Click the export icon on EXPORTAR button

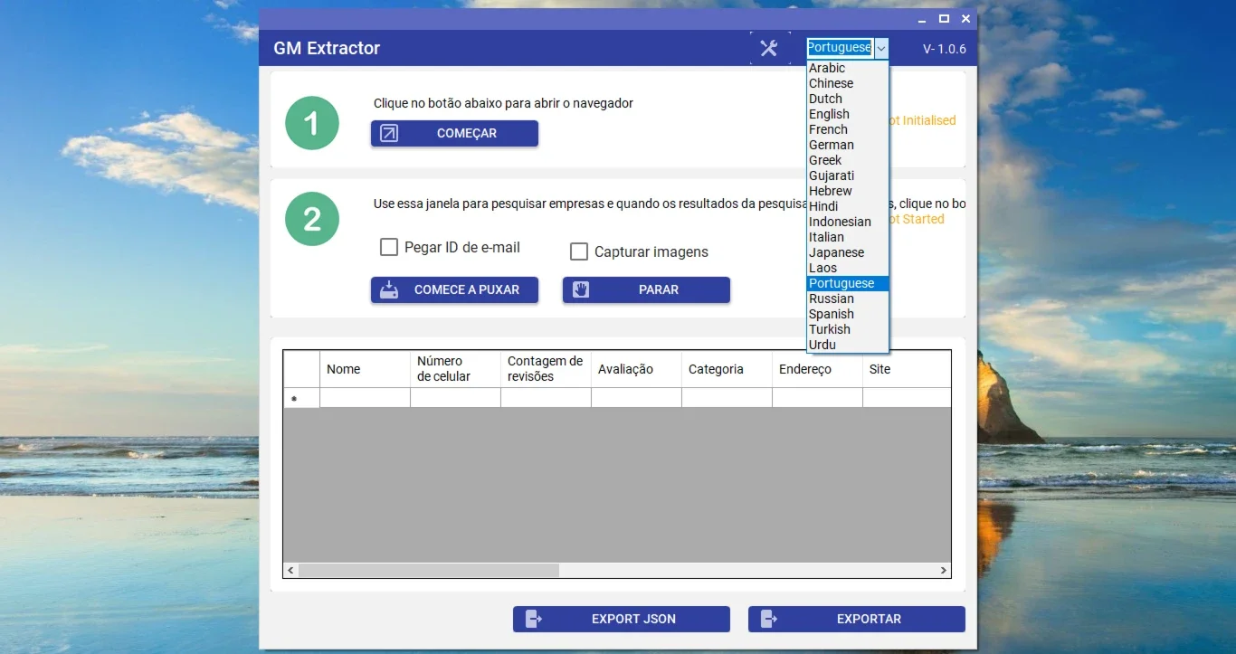click(x=769, y=619)
